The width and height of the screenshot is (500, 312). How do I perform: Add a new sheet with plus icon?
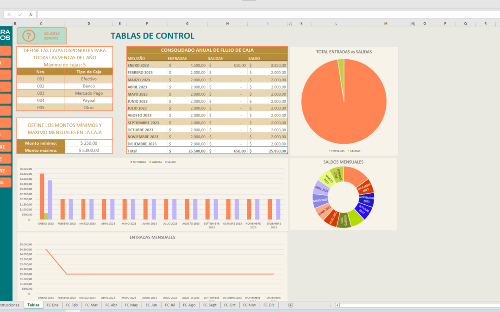[291, 305]
